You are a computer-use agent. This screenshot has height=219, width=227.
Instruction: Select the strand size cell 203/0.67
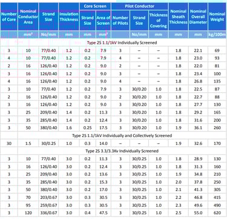pyautogui.click(x=48, y=197)
